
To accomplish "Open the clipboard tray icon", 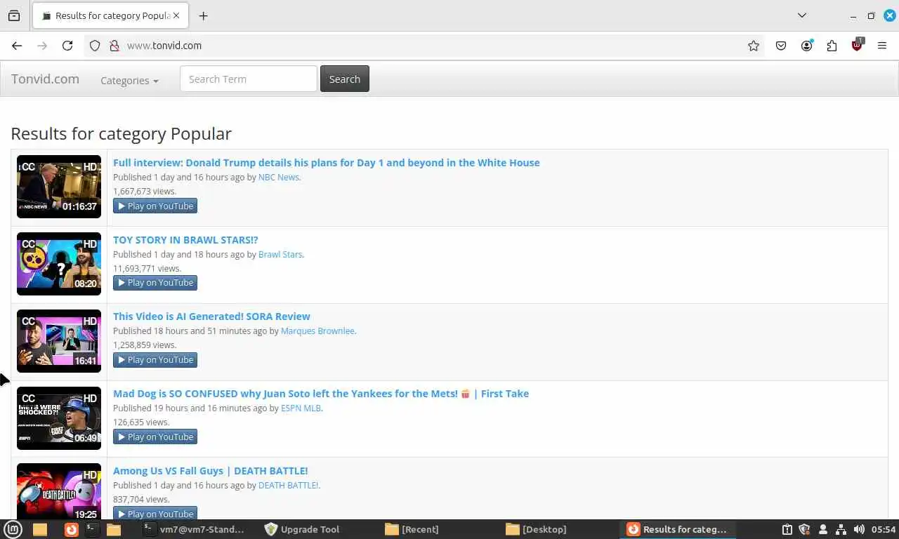I will (x=787, y=529).
